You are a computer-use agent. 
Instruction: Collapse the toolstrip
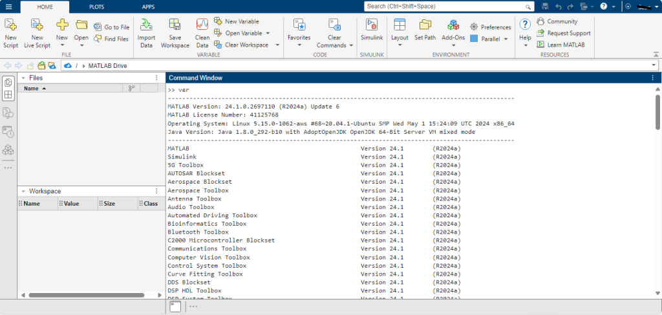point(656,54)
